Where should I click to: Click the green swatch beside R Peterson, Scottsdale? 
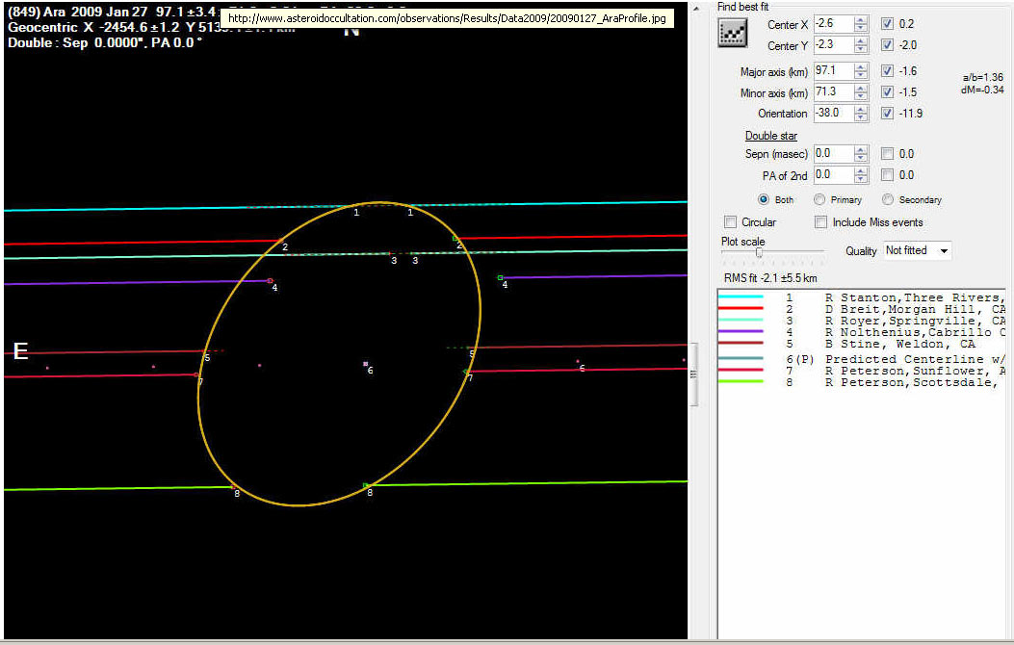click(741, 382)
